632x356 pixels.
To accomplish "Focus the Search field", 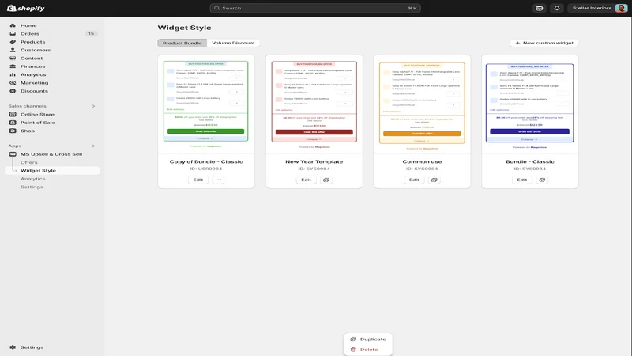I will click(x=315, y=8).
